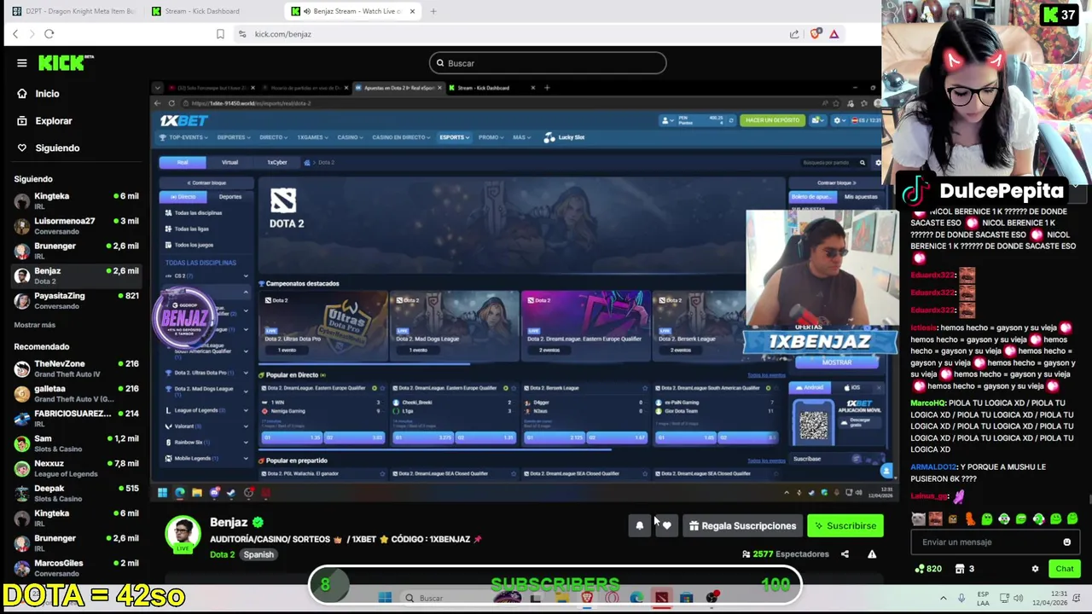This screenshot has height=614, width=1092.
Task: Toggle follow heart for Benjaz
Action: pos(666,526)
